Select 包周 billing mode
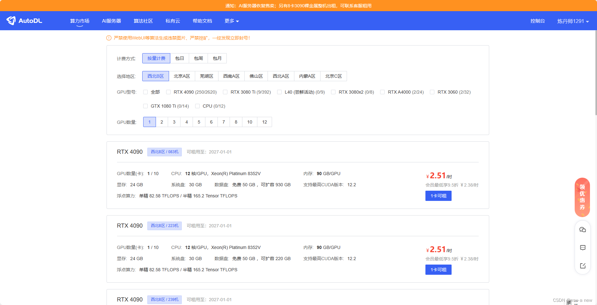597x305 pixels. [198, 58]
